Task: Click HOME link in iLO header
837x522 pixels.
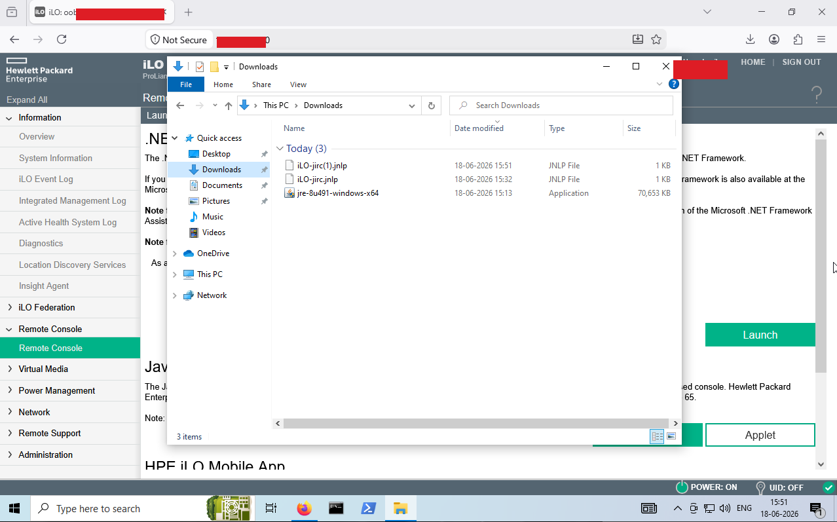Action: (753, 62)
